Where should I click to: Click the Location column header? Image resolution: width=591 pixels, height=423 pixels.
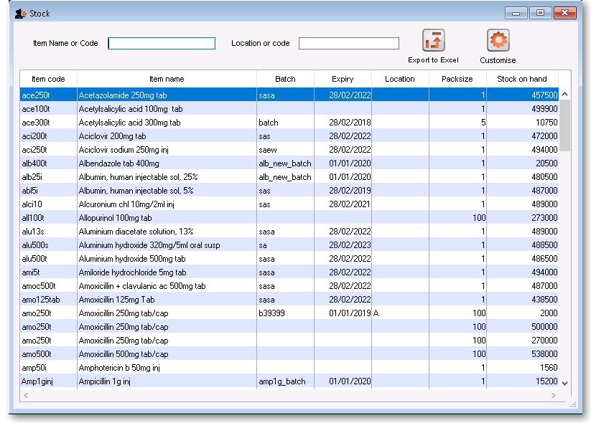click(x=400, y=79)
